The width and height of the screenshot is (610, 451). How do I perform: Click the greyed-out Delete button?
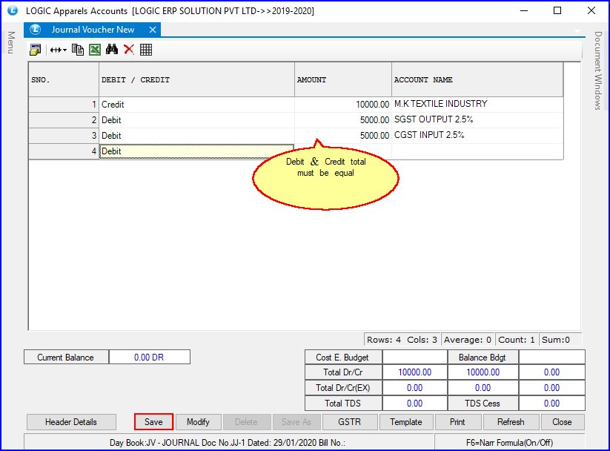pyautogui.click(x=246, y=422)
